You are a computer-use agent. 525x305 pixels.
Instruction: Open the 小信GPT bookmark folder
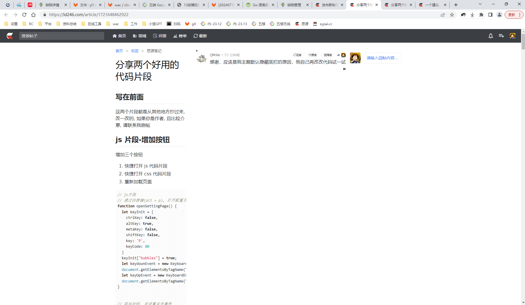[x=152, y=24]
